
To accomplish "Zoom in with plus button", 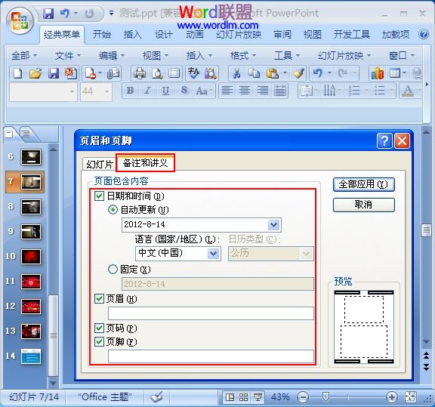I will tap(392, 397).
